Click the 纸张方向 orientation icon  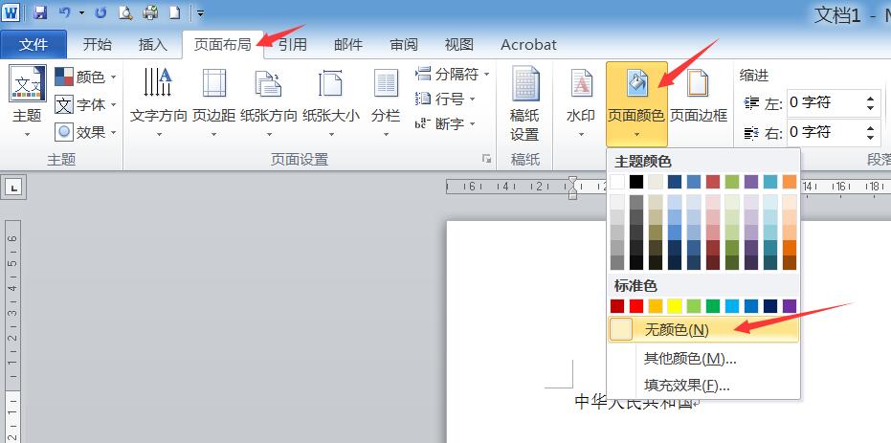point(269,82)
